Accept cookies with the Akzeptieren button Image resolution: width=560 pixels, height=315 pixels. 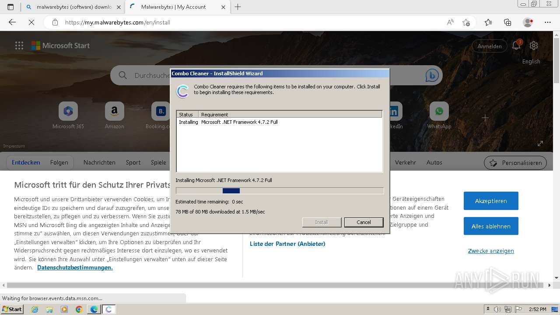[x=491, y=201]
